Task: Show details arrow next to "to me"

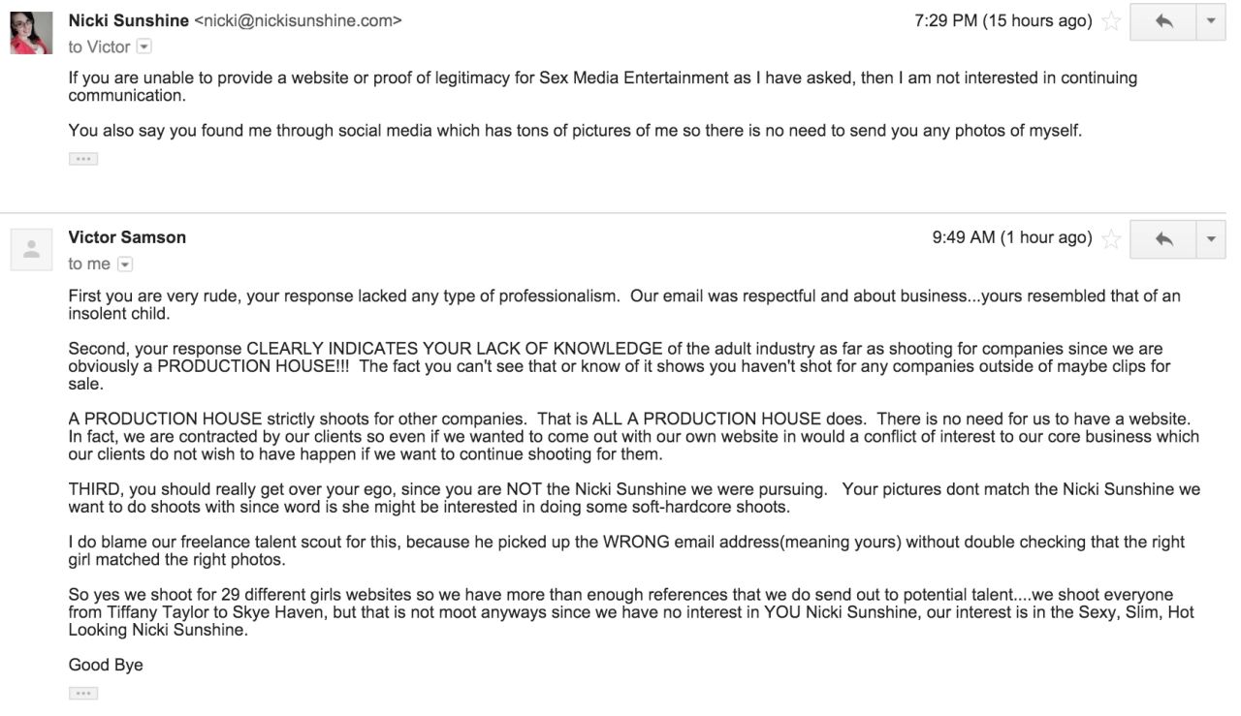Action: point(125,264)
